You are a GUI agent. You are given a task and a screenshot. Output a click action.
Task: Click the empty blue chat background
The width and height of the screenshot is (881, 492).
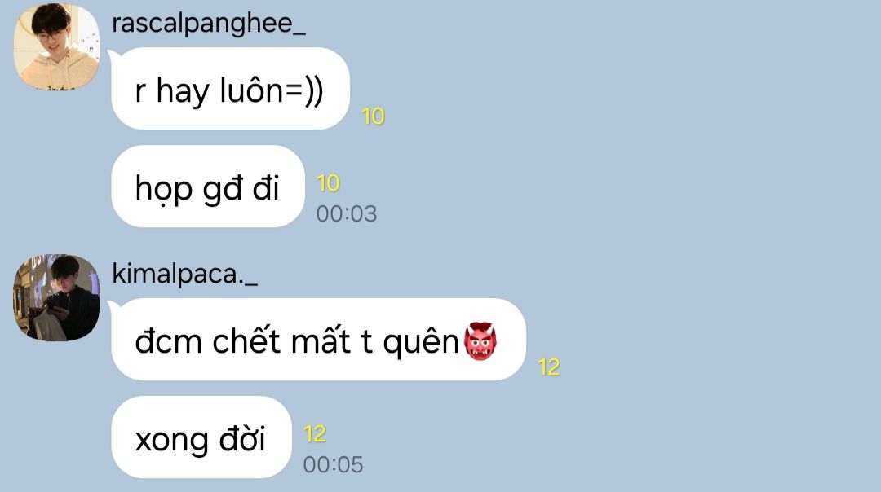pos(702,224)
